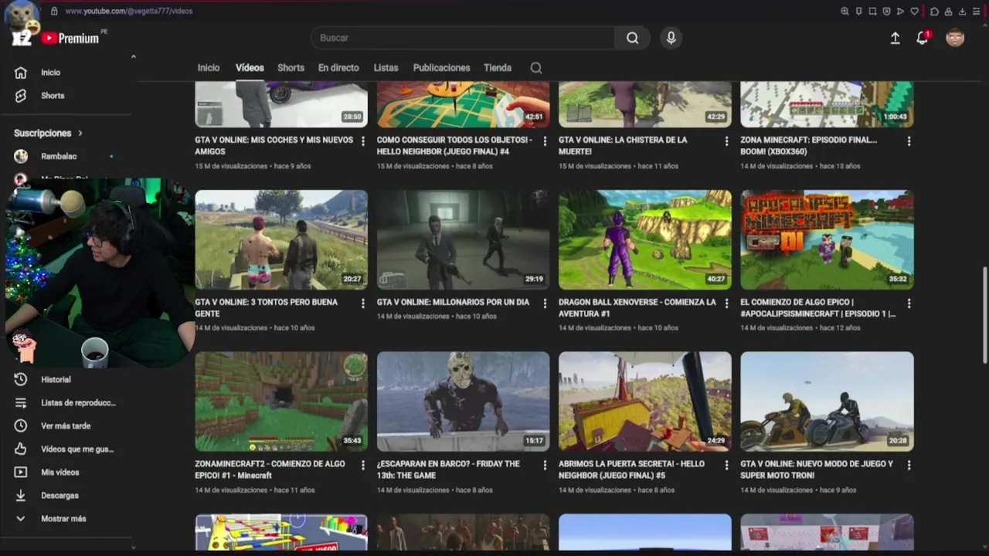Open options for DRAGON BALL XENOVERSE video
Image resolution: width=989 pixels, height=556 pixels.
pyautogui.click(x=726, y=303)
